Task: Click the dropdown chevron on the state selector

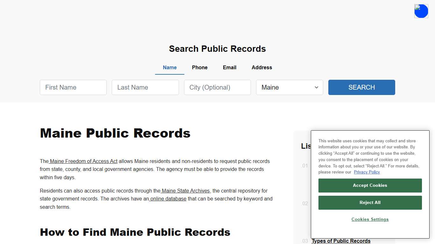Action: tap(316, 87)
